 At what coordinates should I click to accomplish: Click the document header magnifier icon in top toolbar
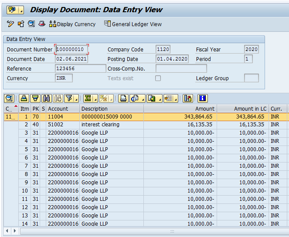pos(31,24)
